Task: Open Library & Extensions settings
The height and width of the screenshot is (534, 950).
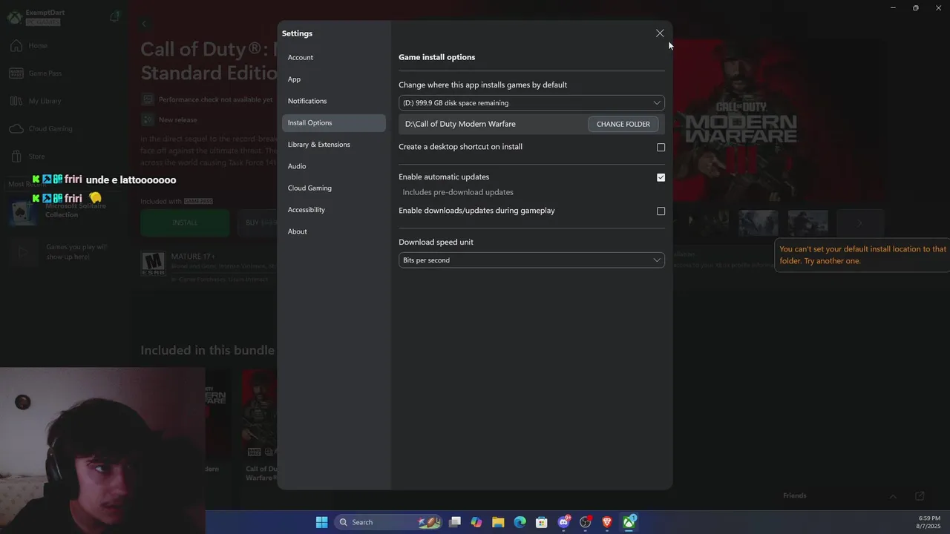Action: [x=333, y=145]
